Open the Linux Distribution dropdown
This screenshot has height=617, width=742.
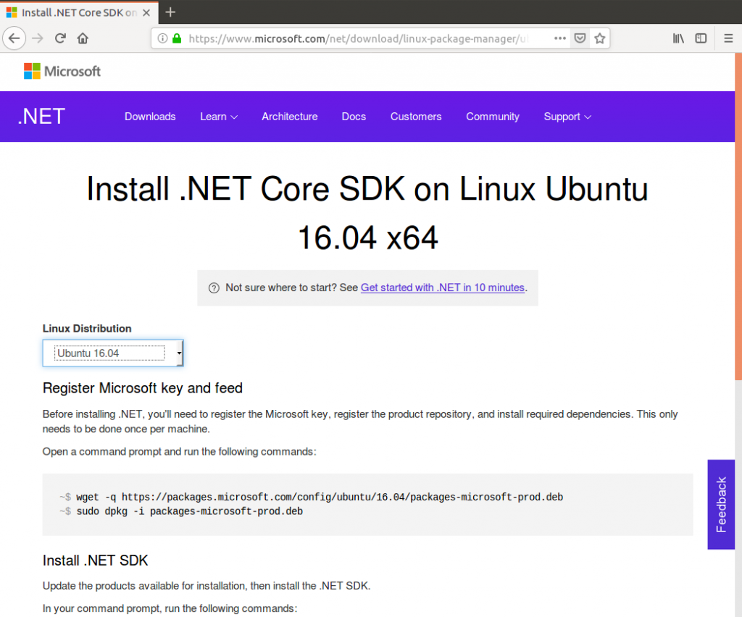pyautogui.click(x=113, y=353)
